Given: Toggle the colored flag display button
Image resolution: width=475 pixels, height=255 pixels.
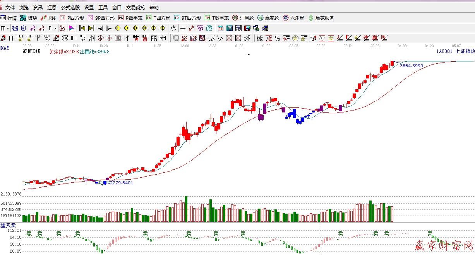Looking at the screenshot, I should (72, 28).
